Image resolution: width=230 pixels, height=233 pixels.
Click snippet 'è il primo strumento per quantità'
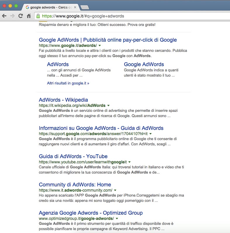click(x=106, y=226)
